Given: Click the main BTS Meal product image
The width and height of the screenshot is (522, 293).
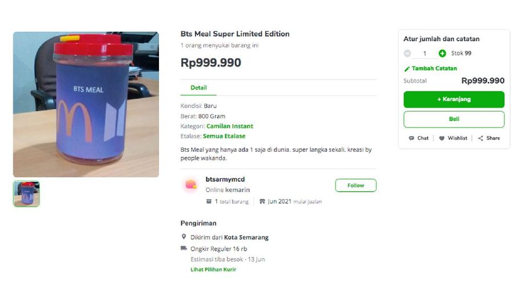Looking at the screenshot, I should 86,104.
